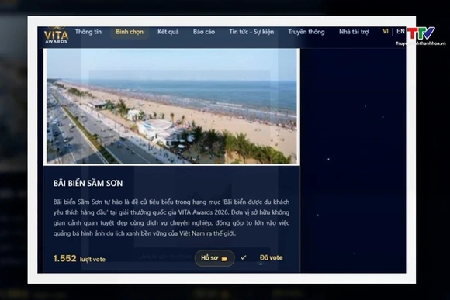Open the Sầm Sơn beach photo
Viewport: 450px width, 300px height.
(x=171, y=106)
